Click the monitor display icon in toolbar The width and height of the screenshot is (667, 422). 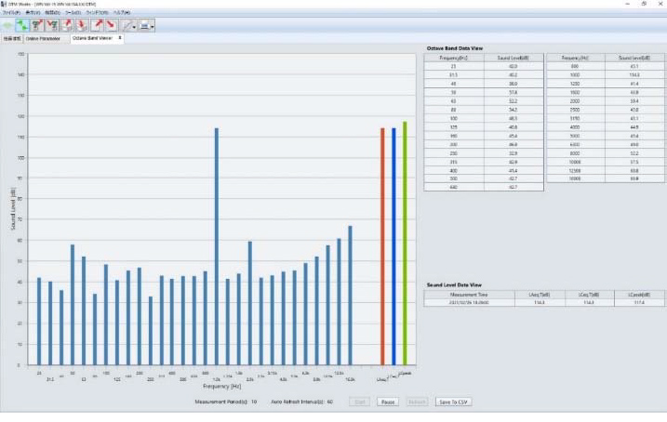pyautogui.click(x=144, y=25)
